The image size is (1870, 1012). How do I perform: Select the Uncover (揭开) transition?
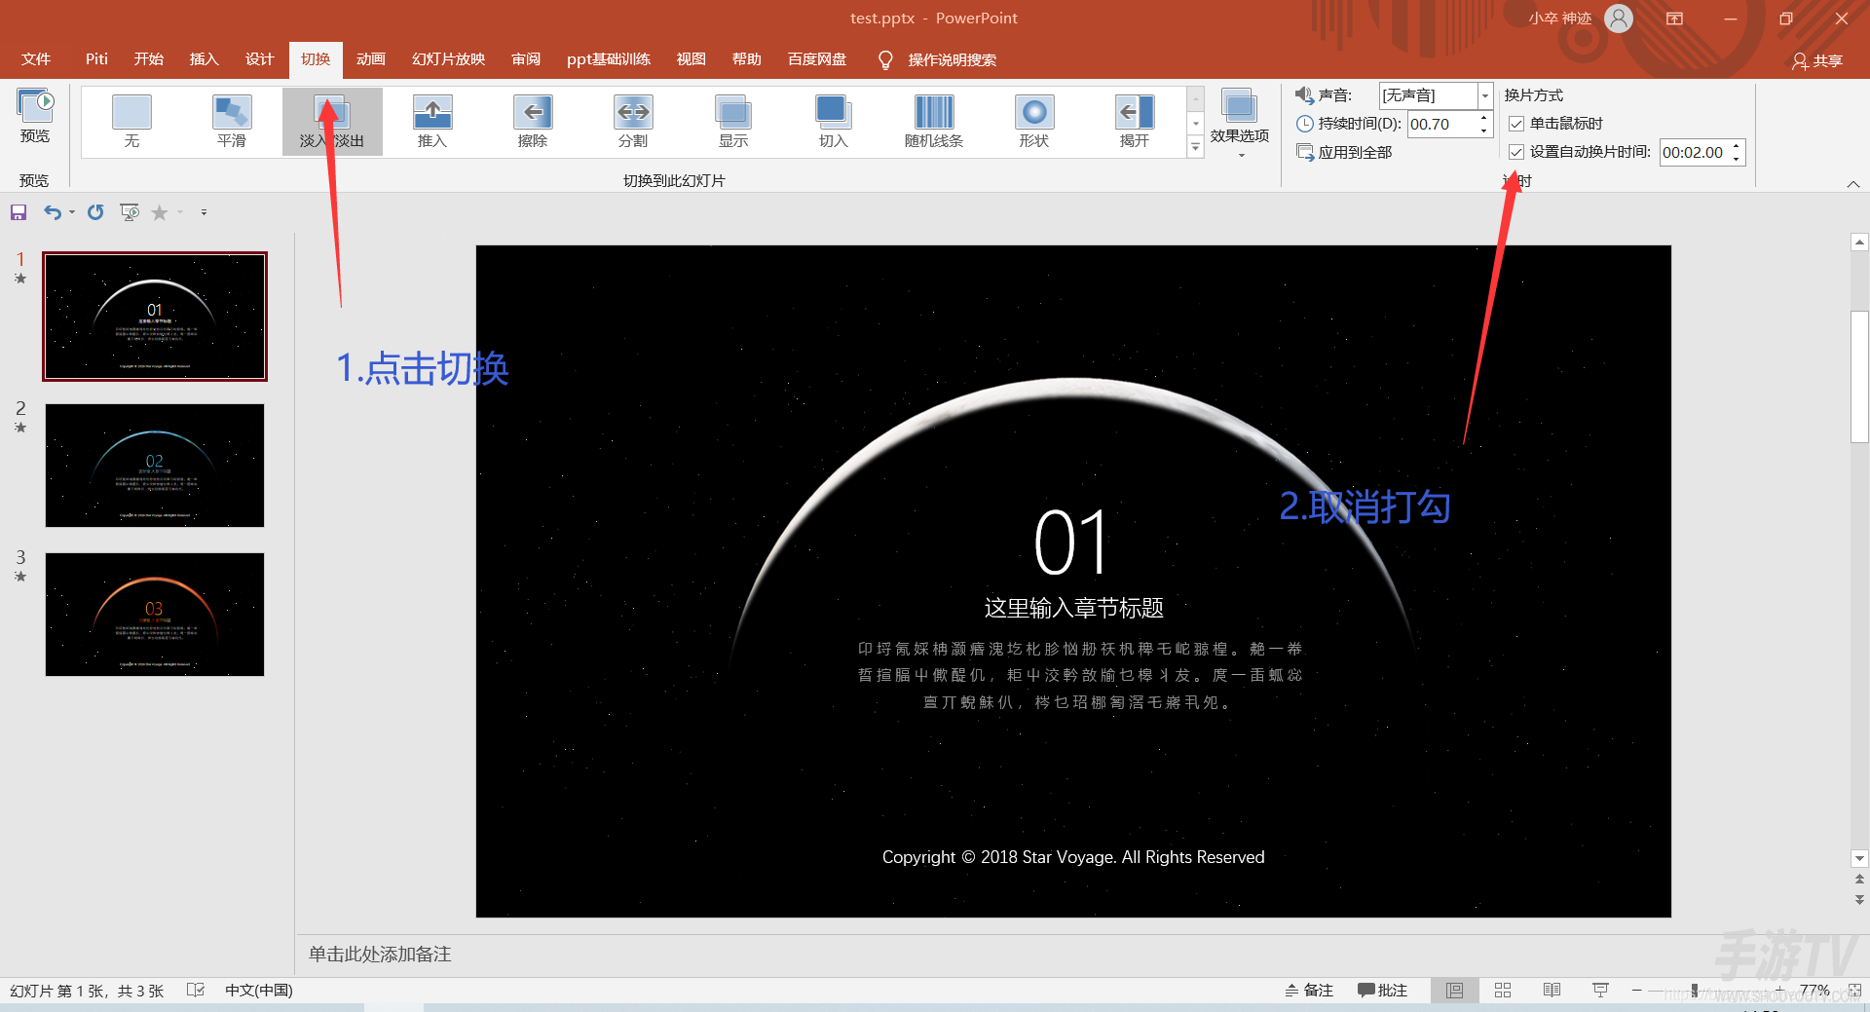[x=1135, y=122]
